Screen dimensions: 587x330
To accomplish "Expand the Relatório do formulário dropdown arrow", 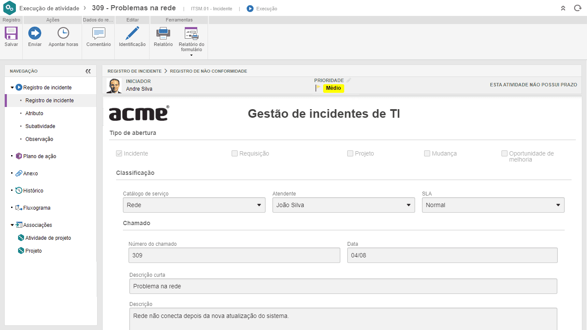I will click(x=191, y=55).
